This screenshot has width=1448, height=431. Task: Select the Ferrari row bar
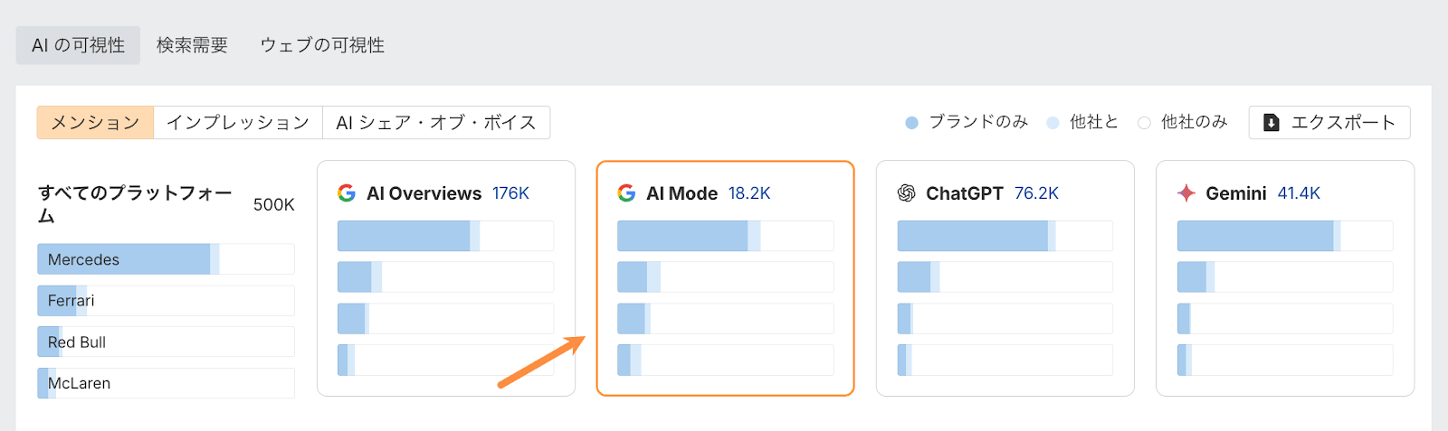pos(166,301)
